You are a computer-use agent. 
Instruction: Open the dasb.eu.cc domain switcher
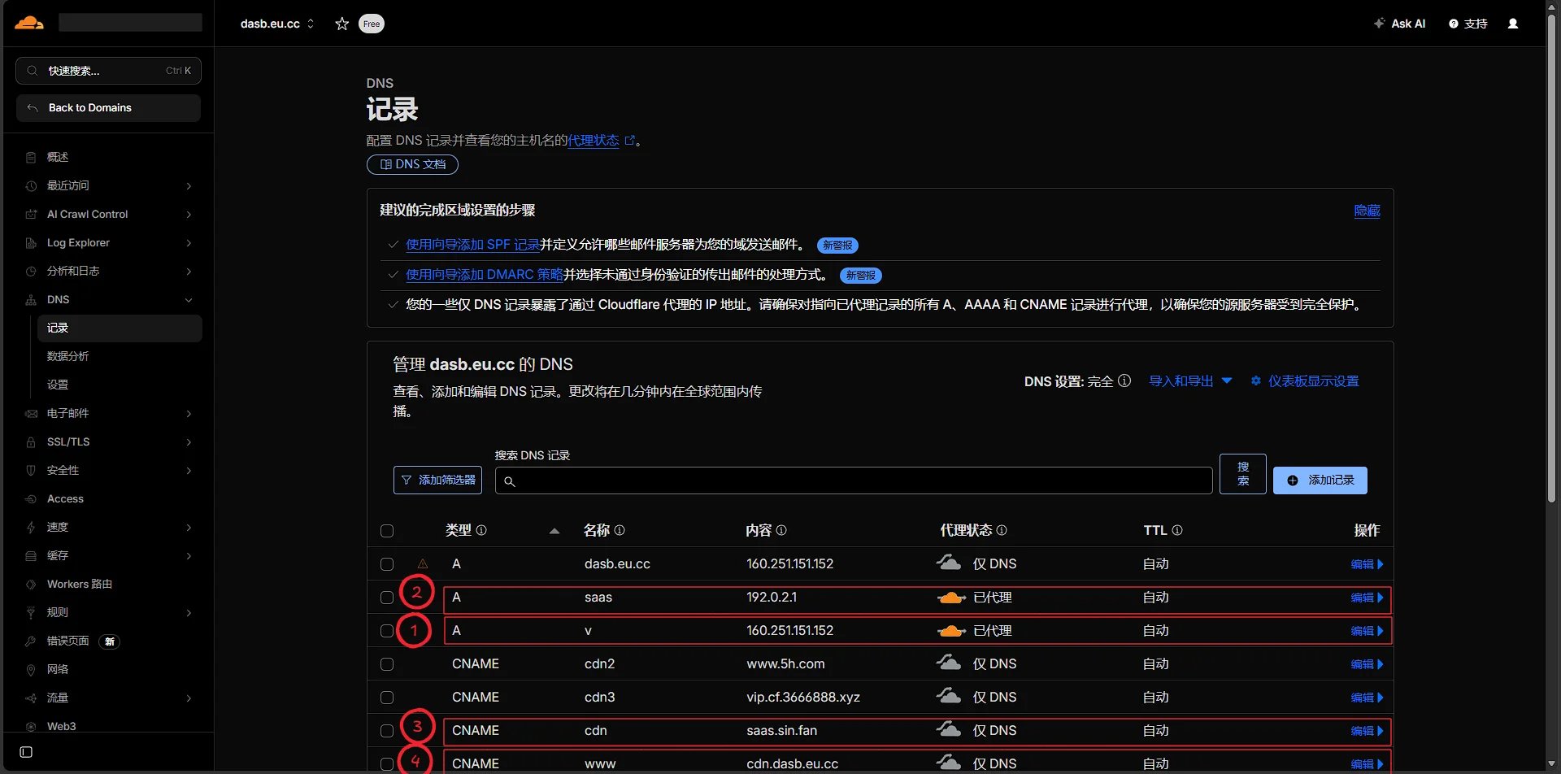(x=277, y=24)
